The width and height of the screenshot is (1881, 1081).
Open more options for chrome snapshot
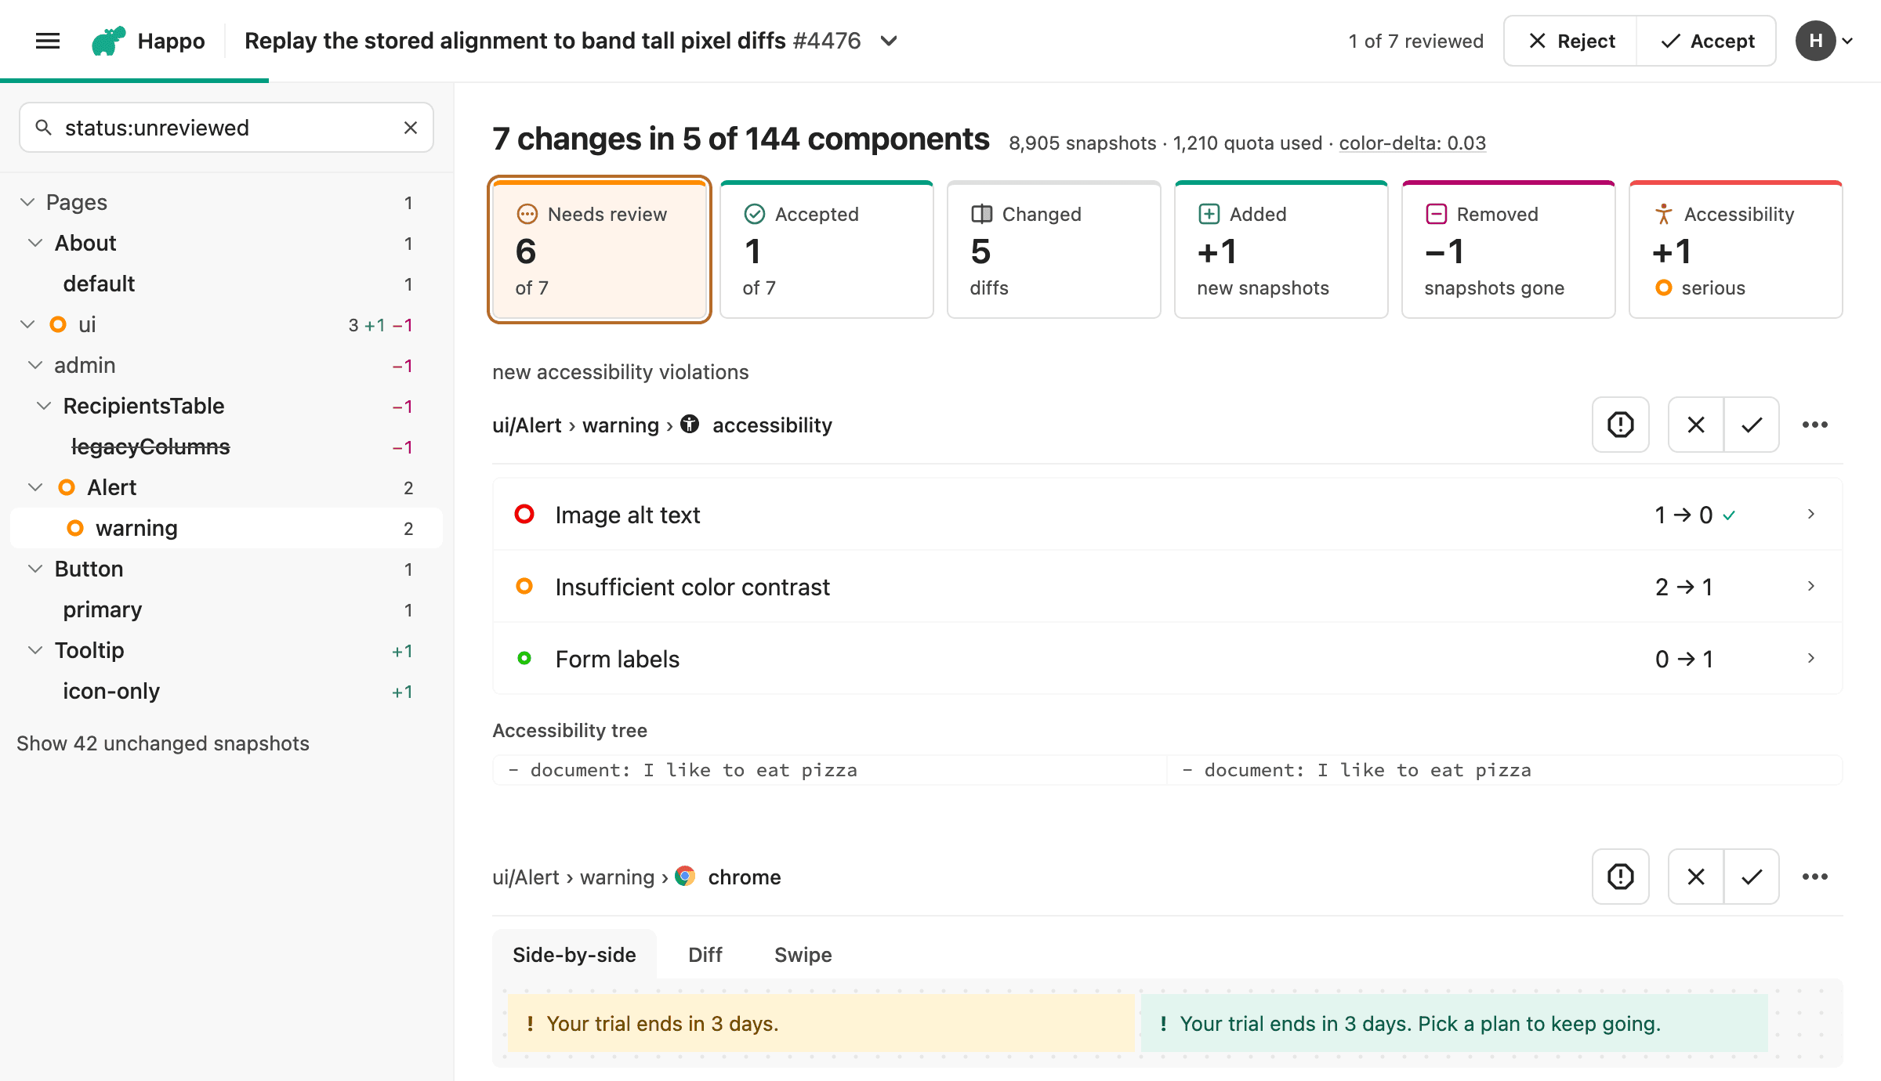1814,877
